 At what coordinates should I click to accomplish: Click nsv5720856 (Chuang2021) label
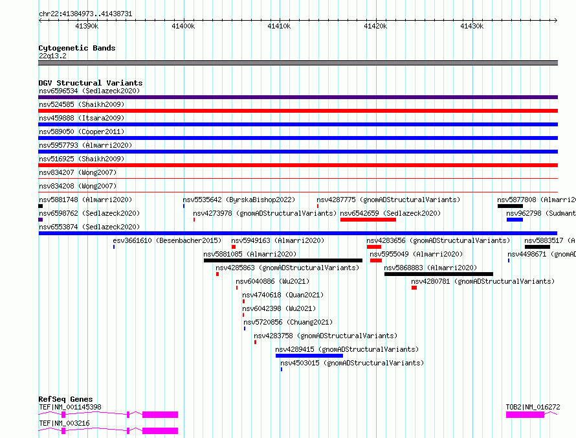tap(288, 322)
